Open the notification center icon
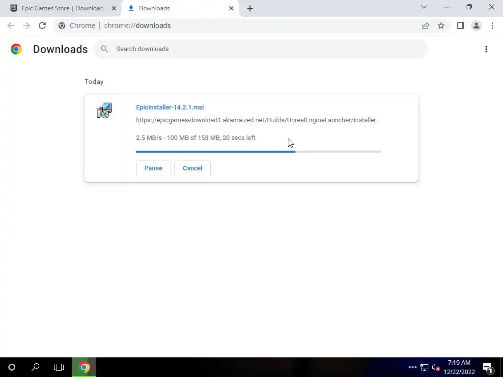Viewport: 503px width, 377px height. coord(487,367)
